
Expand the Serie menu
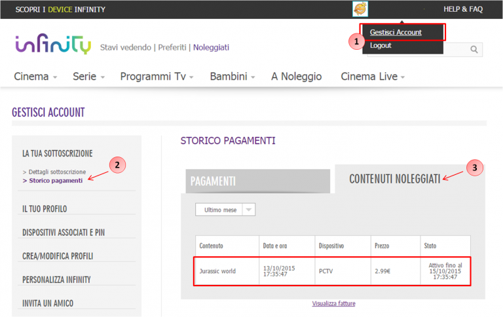pos(88,77)
